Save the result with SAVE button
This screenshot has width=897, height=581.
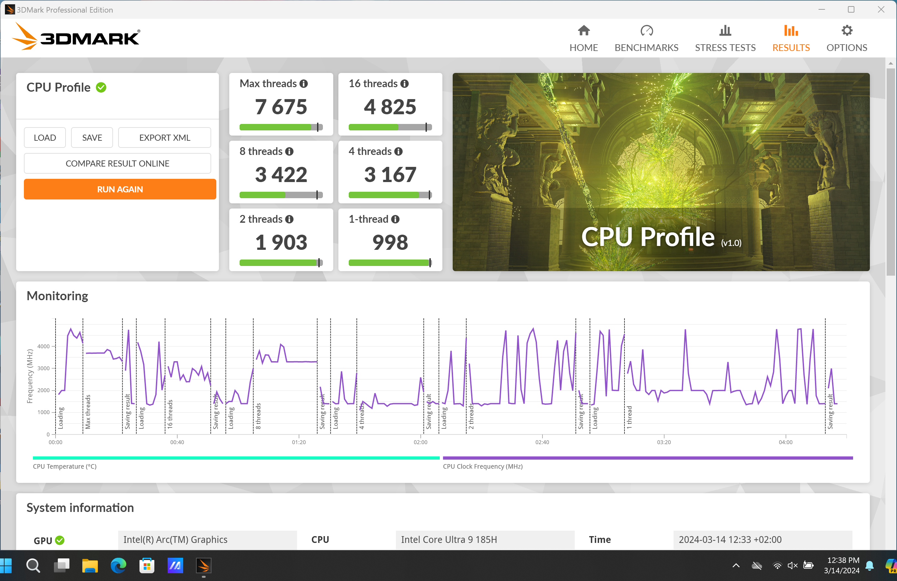[92, 138]
